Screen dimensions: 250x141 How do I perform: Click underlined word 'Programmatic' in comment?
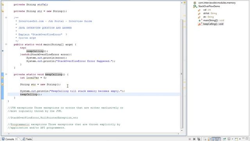coord(20,125)
